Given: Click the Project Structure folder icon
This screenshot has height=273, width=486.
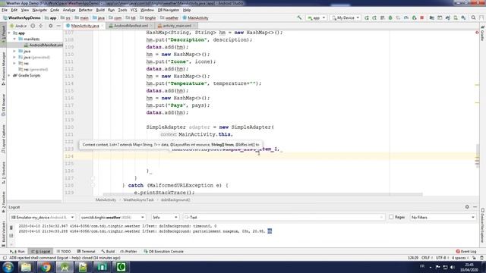Looking at the screenshot, I should 432,17.
